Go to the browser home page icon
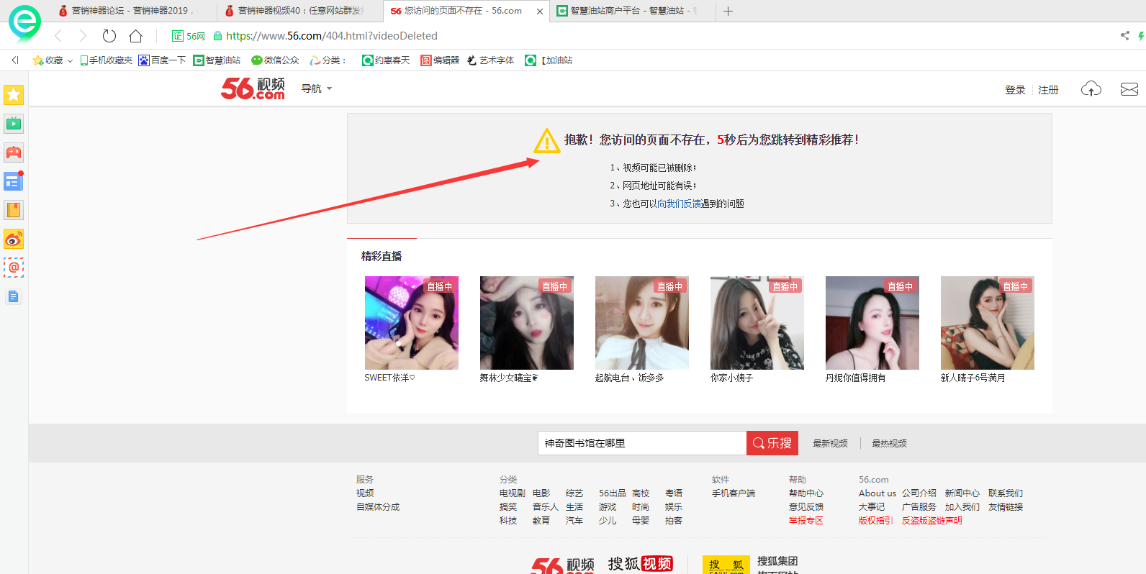 135,36
